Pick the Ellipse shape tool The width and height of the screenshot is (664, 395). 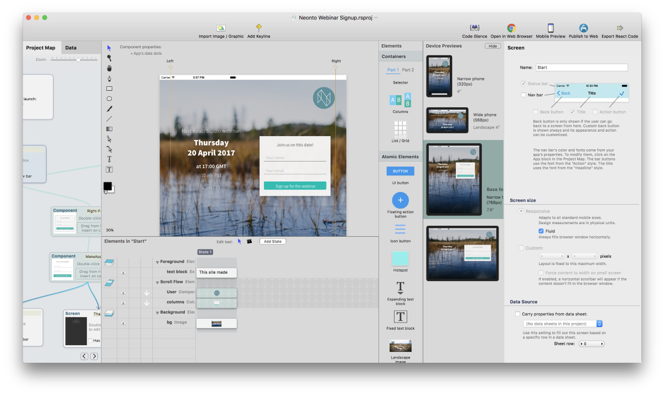click(109, 98)
